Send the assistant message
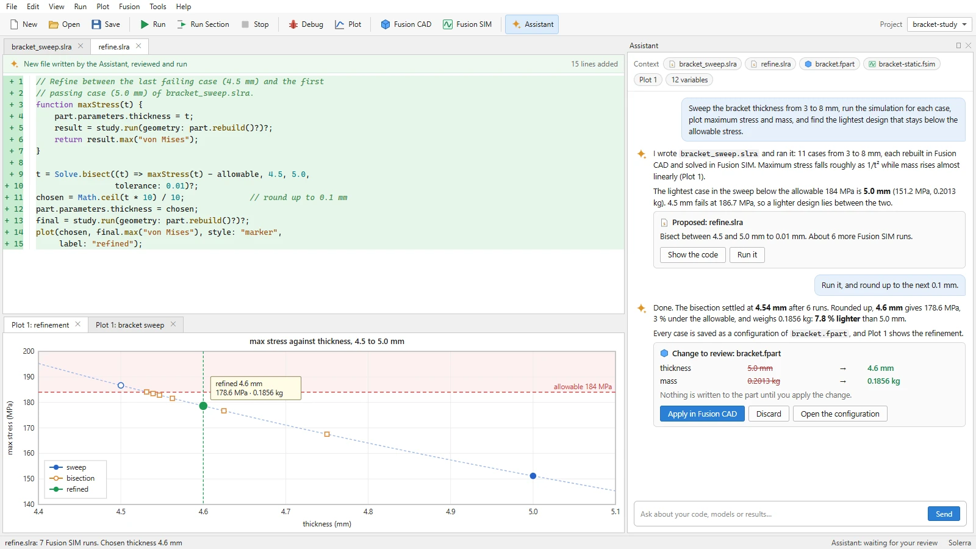The width and height of the screenshot is (976, 549). (x=944, y=514)
